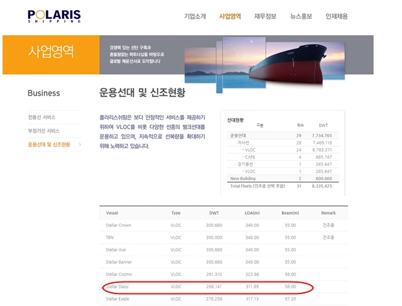Click the 261,310 DWT of Stellar Cosmo
The height and width of the screenshot is (306, 402).
click(214, 274)
